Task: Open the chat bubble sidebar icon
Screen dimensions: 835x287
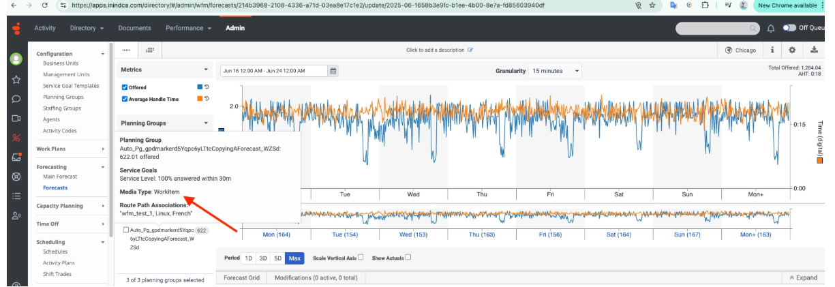Action: coord(16,99)
